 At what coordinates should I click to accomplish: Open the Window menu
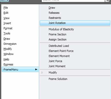(8, 54)
